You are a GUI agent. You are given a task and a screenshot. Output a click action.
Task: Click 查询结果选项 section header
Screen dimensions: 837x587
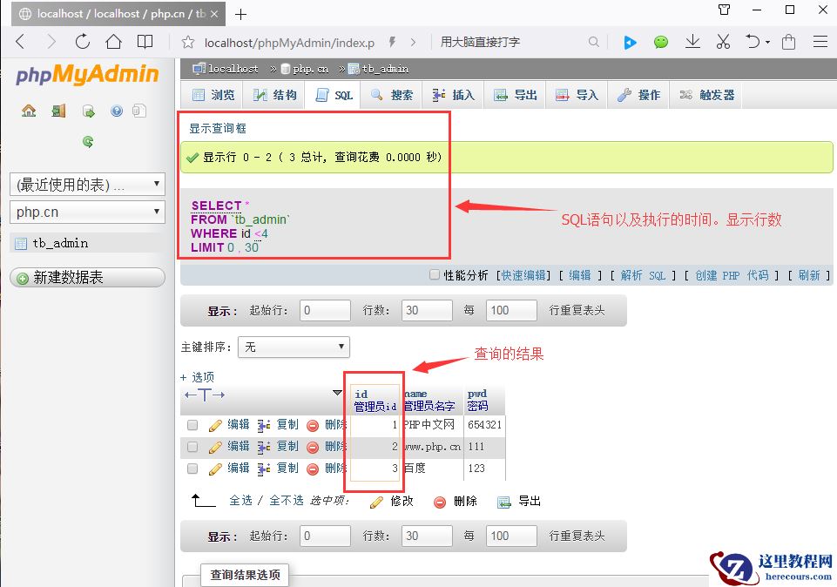tap(245, 575)
